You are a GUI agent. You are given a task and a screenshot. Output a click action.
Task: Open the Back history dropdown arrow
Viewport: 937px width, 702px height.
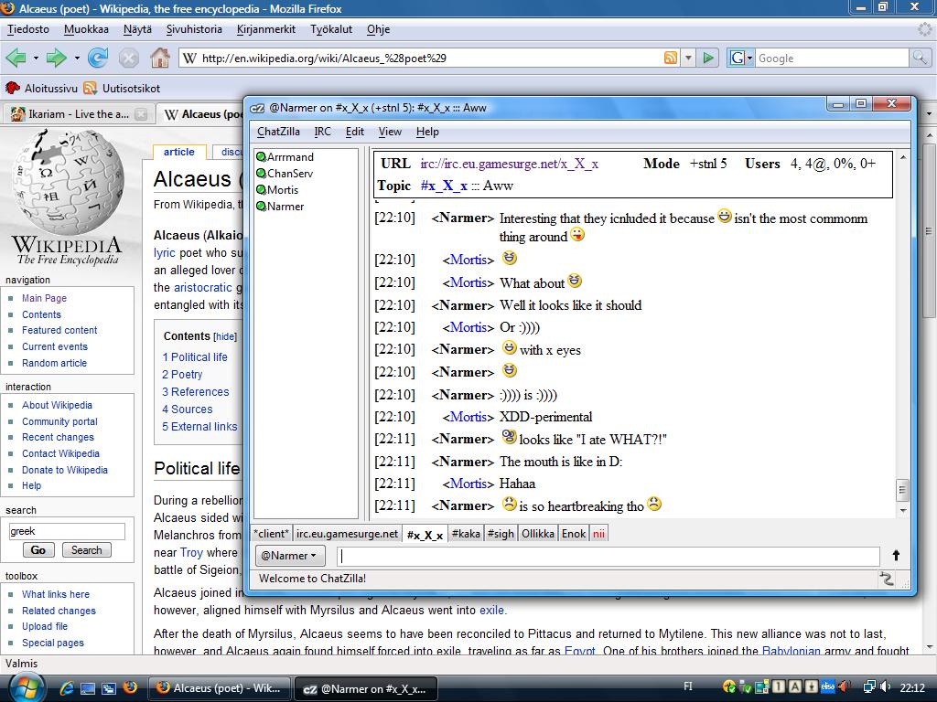coord(36,58)
